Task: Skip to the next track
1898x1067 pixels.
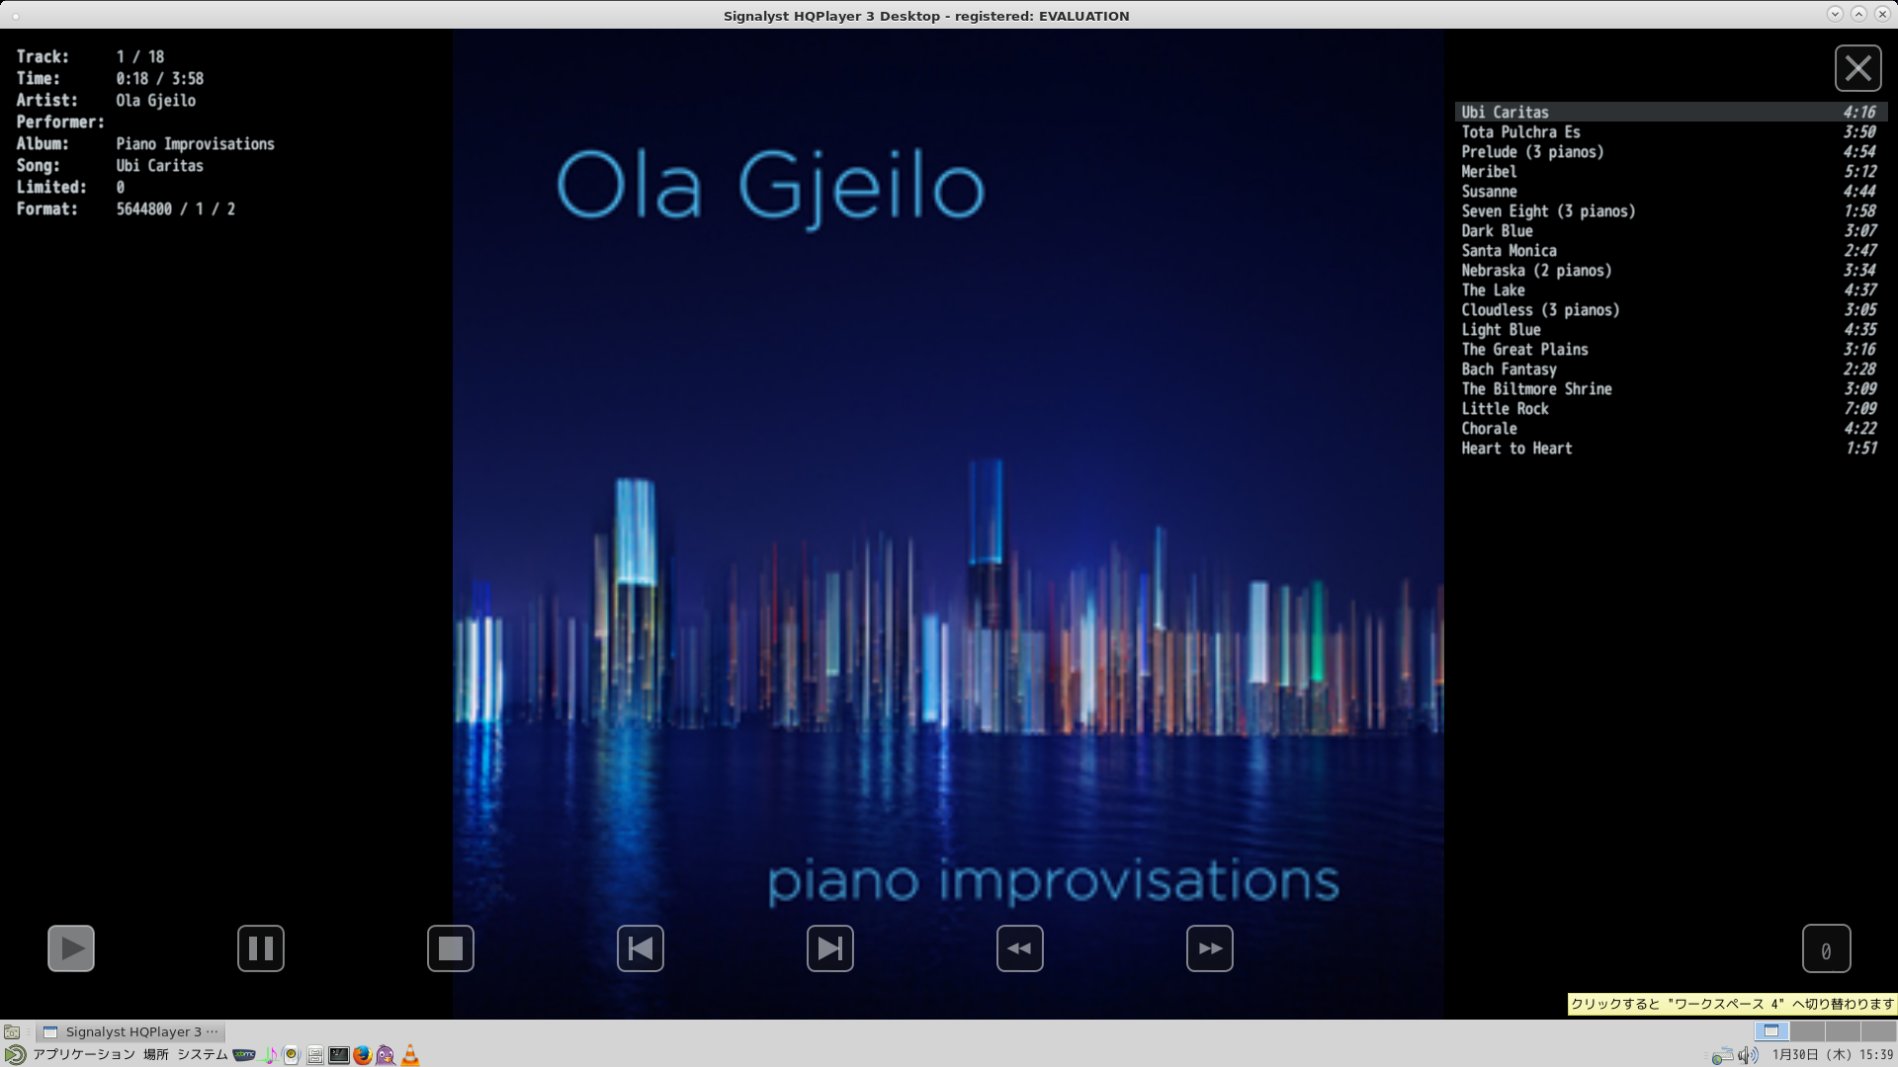Action: [830, 948]
